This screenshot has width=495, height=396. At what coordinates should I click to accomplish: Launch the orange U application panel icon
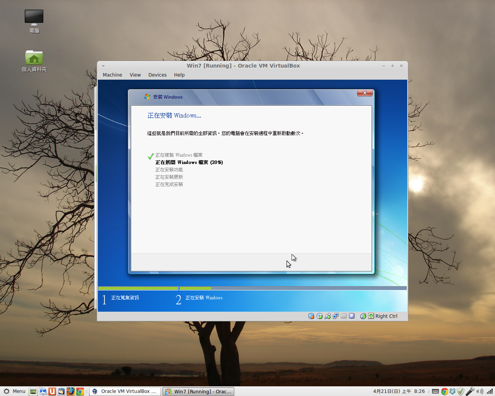pyautogui.click(x=52, y=391)
